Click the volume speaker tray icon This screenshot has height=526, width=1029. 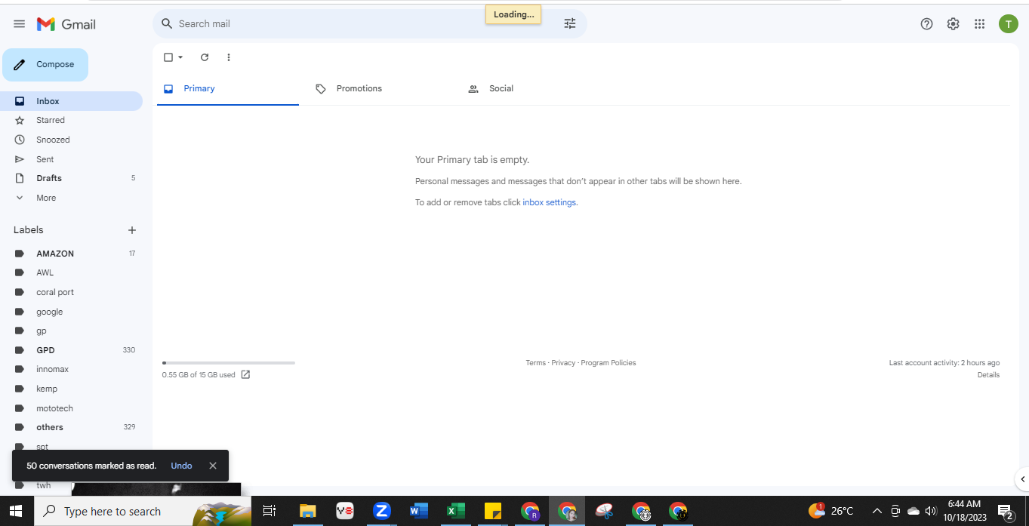pyautogui.click(x=931, y=511)
